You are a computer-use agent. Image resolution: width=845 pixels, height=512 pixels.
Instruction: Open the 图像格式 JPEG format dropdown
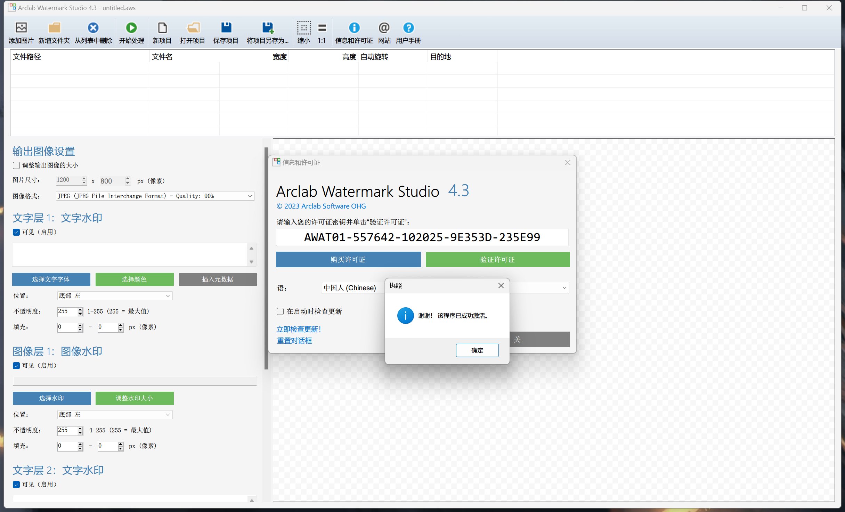pos(155,196)
